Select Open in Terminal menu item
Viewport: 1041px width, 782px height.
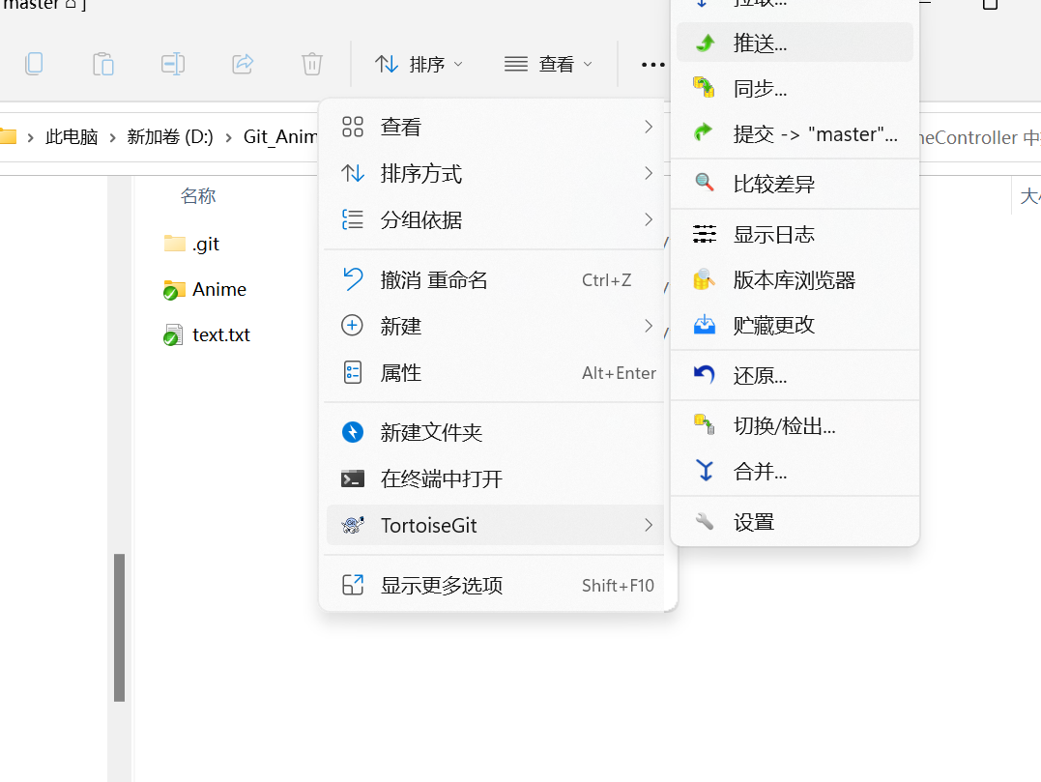coord(441,479)
